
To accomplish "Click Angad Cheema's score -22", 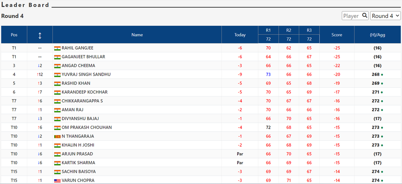I will pos(337,66).
